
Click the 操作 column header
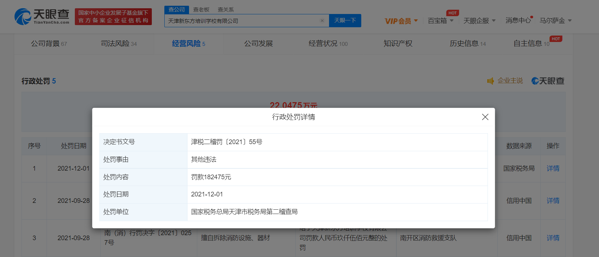[x=553, y=146]
